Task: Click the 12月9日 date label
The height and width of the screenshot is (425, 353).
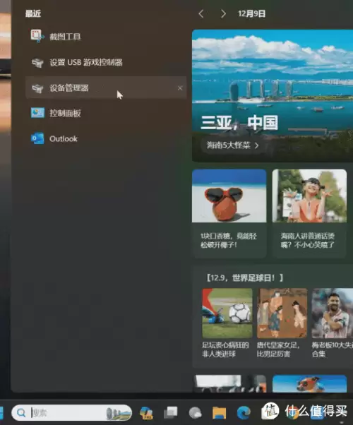Action: (251, 14)
